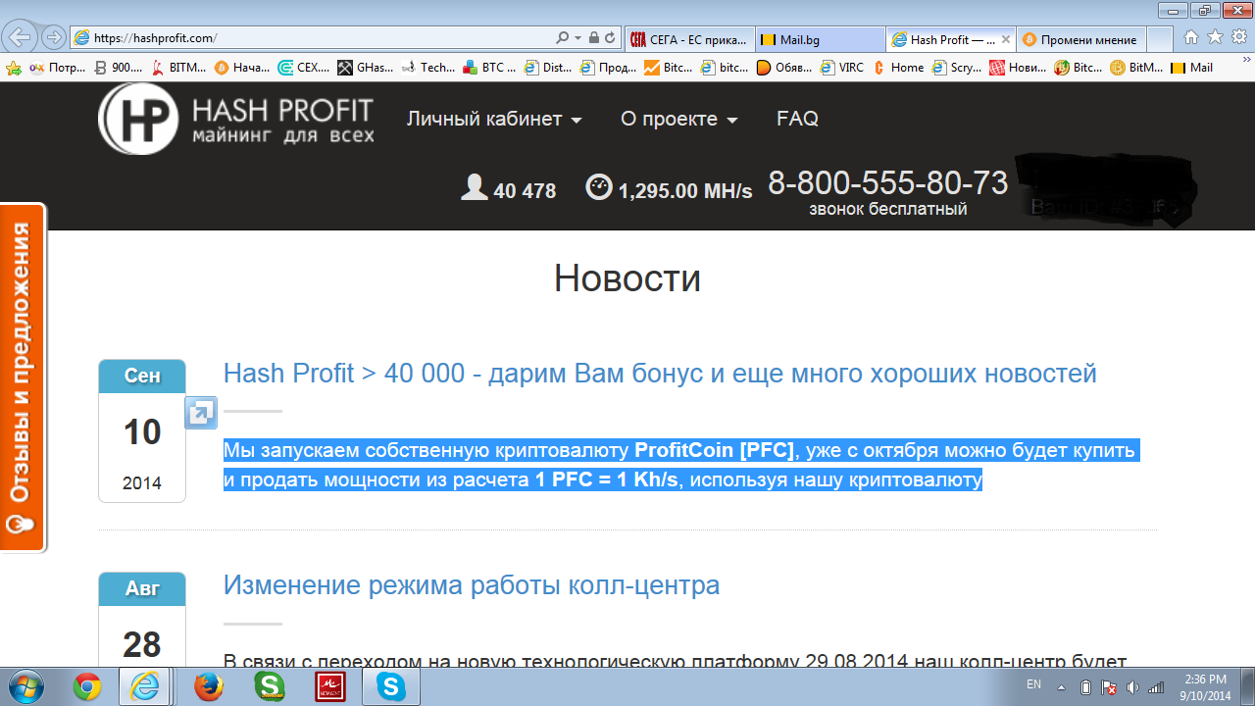
Task: Open Favorites with the star icon
Action: [1215, 38]
